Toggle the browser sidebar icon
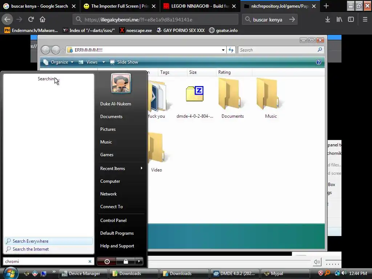This screenshot has width=372, height=279. pyautogui.click(x=351, y=20)
